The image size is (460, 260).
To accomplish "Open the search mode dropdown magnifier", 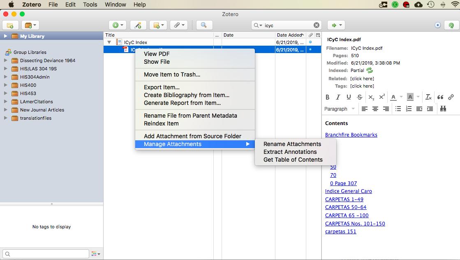I will [258, 26].
